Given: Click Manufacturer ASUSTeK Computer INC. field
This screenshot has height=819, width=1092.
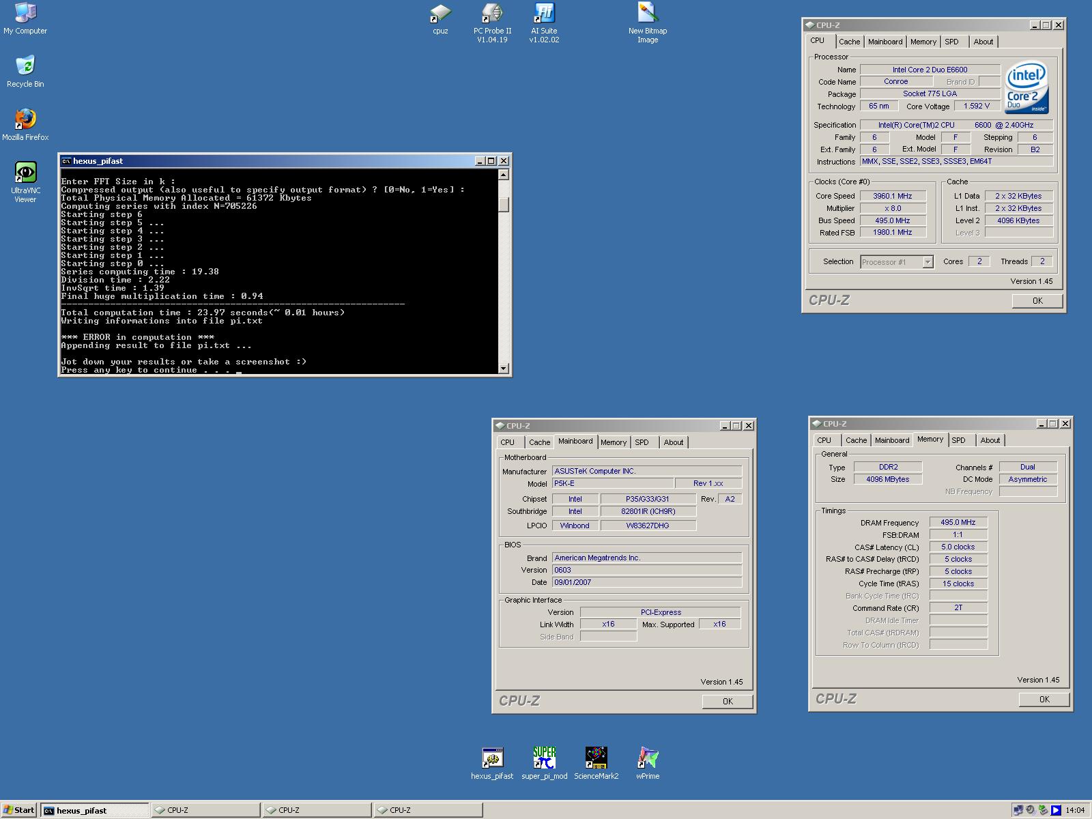Looking at the screenshot, I should (646, 471).
